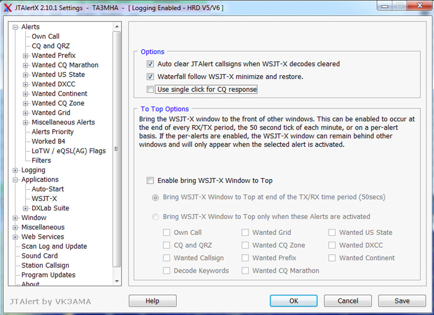Click the Help button
The height and width of the screenshot is (315, 434).
[152, 301]
